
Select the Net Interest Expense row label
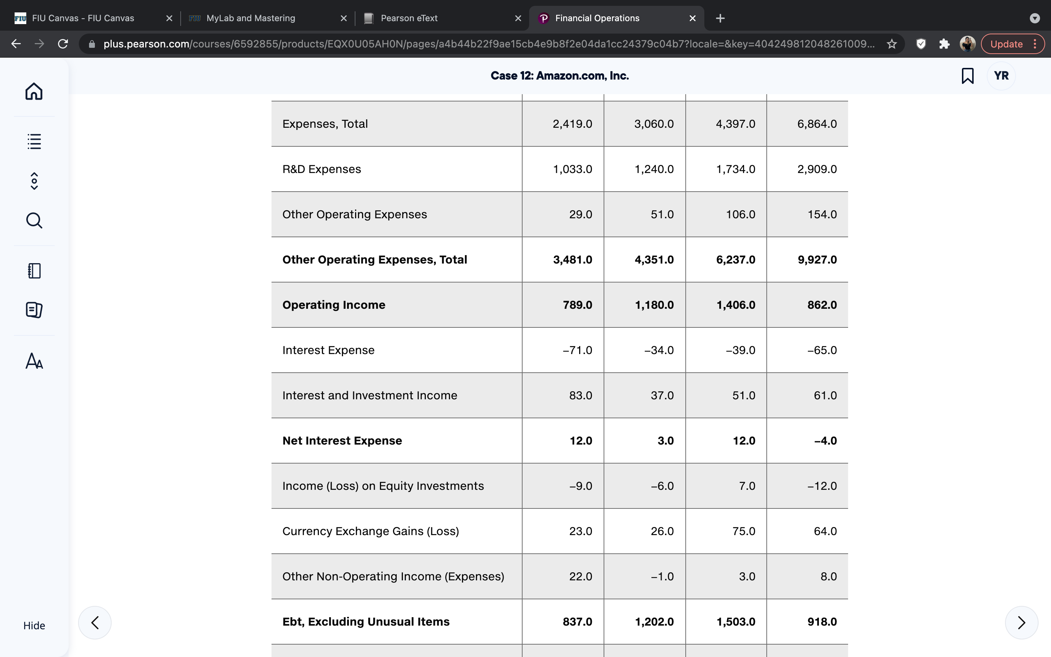(342, 441)
